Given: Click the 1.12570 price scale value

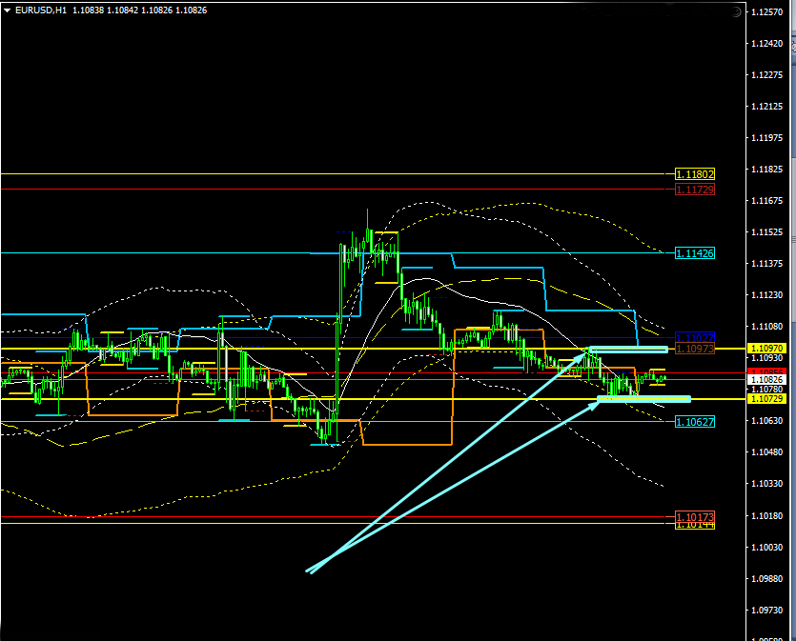Looking at the screenshot, I should tap(767, 12).
